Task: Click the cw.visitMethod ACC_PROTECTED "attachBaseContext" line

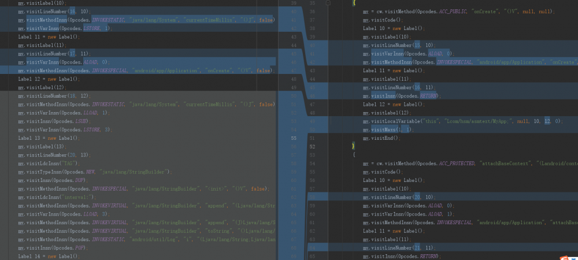Action: pyautogui.click(x=470, y=164)
